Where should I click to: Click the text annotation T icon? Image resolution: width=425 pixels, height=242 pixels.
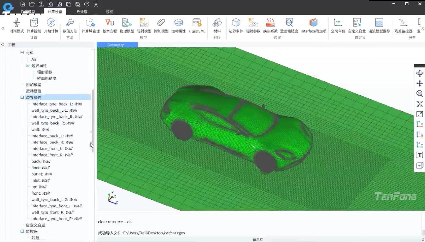point(419,155)
